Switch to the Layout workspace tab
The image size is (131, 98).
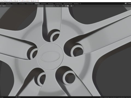[x=2, y=4]
